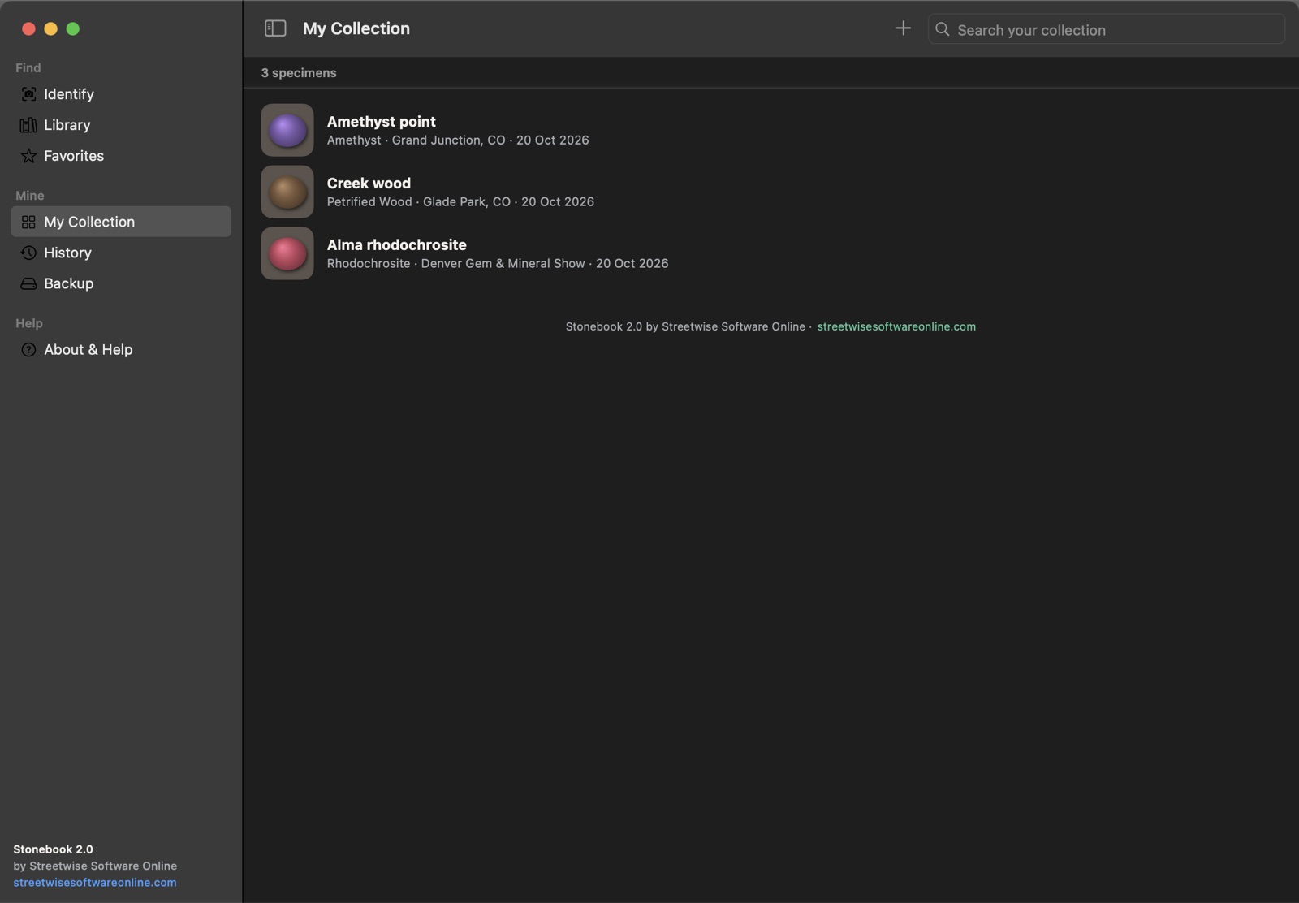Select the Alma rhodochrosite title

pos(397,245)
